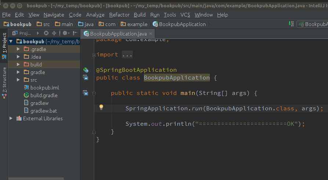Click the main breadcrumb in navigation bar
The width and height of the screenshot is (328, 180).
pyautogui.click(x=64, y=24)
